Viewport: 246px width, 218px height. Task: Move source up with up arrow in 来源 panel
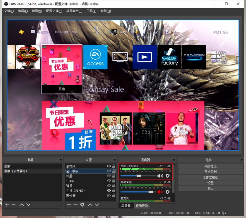click(90, 205)
